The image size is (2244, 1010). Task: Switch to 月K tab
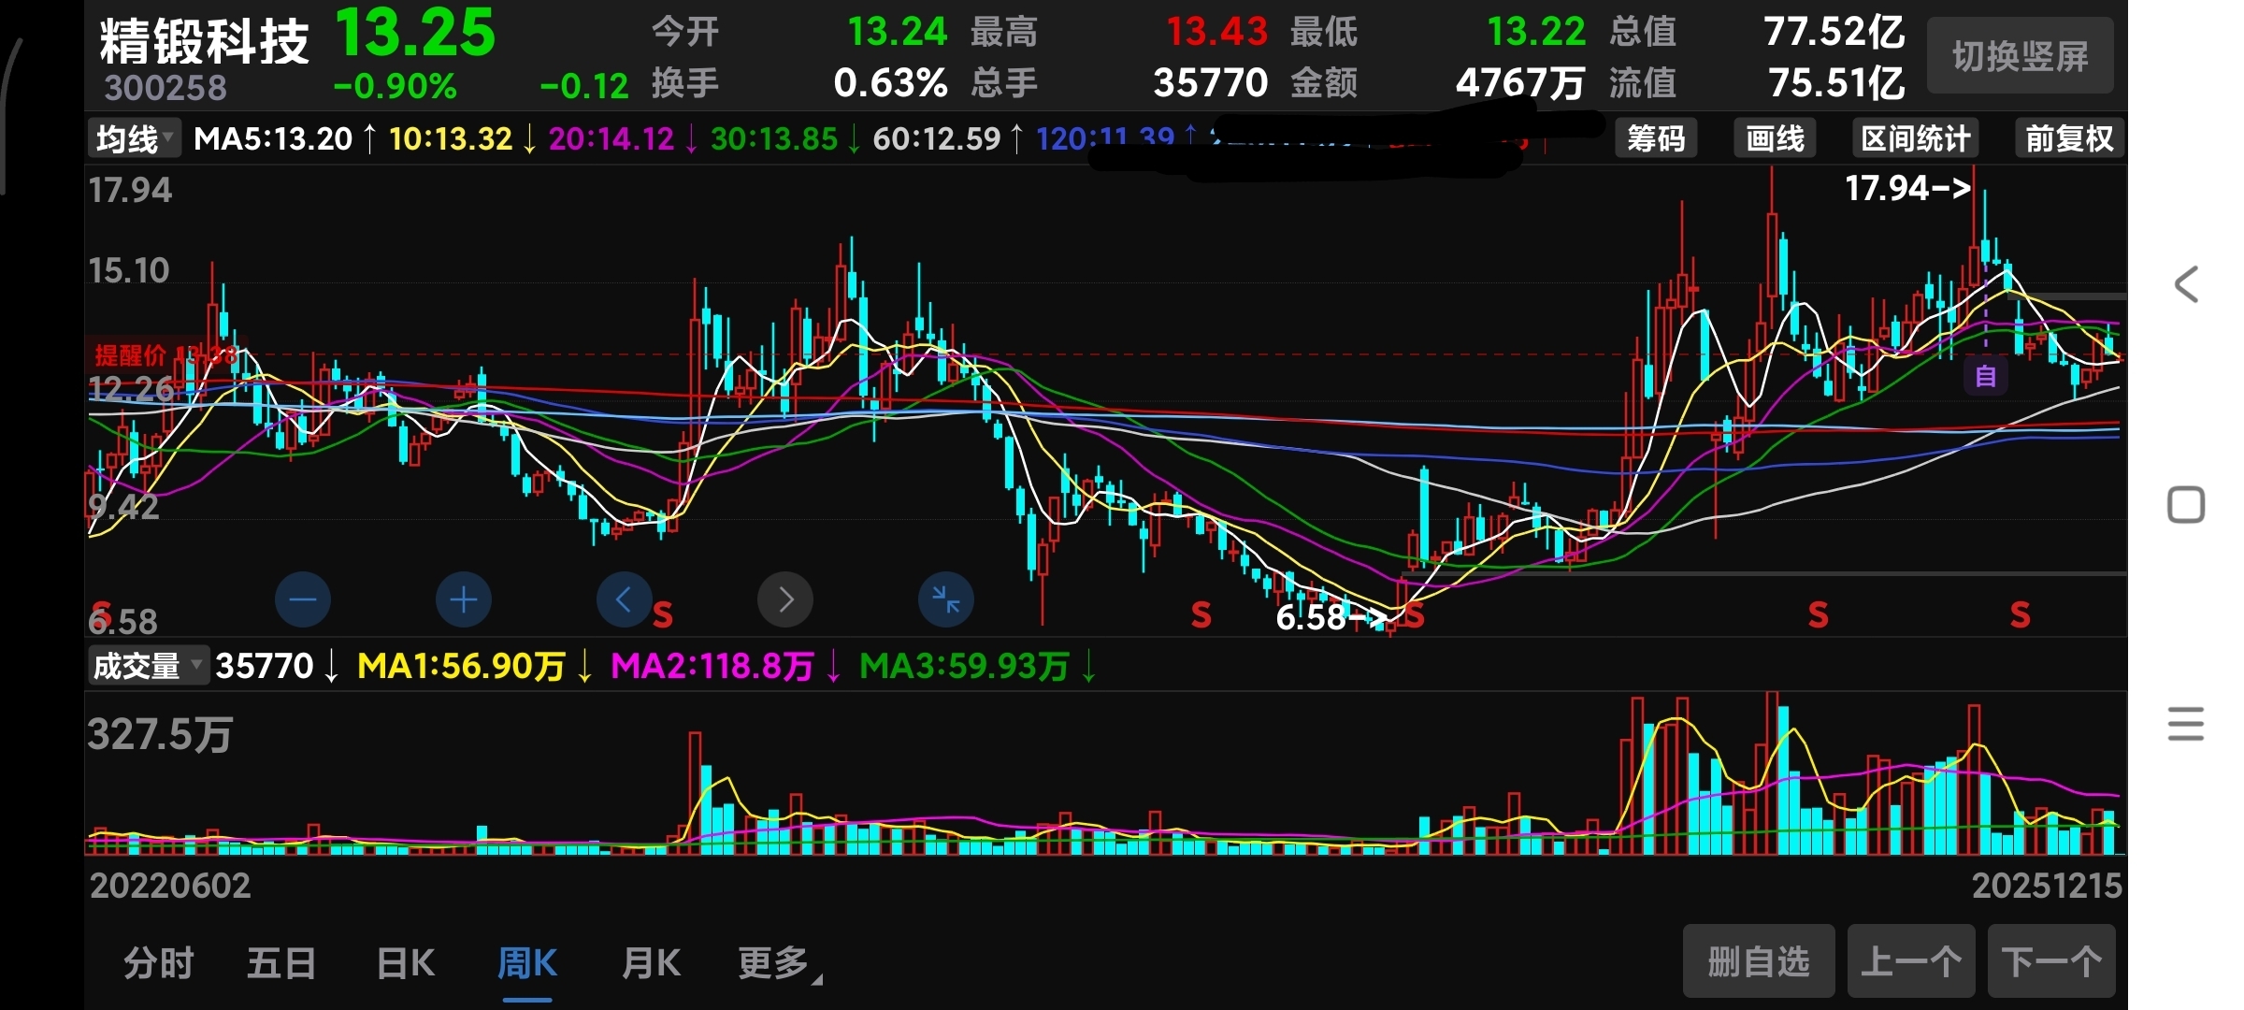point(651,963)
